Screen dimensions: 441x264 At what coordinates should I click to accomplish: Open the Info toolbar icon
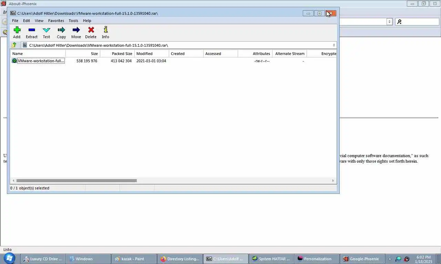(105, 30)
